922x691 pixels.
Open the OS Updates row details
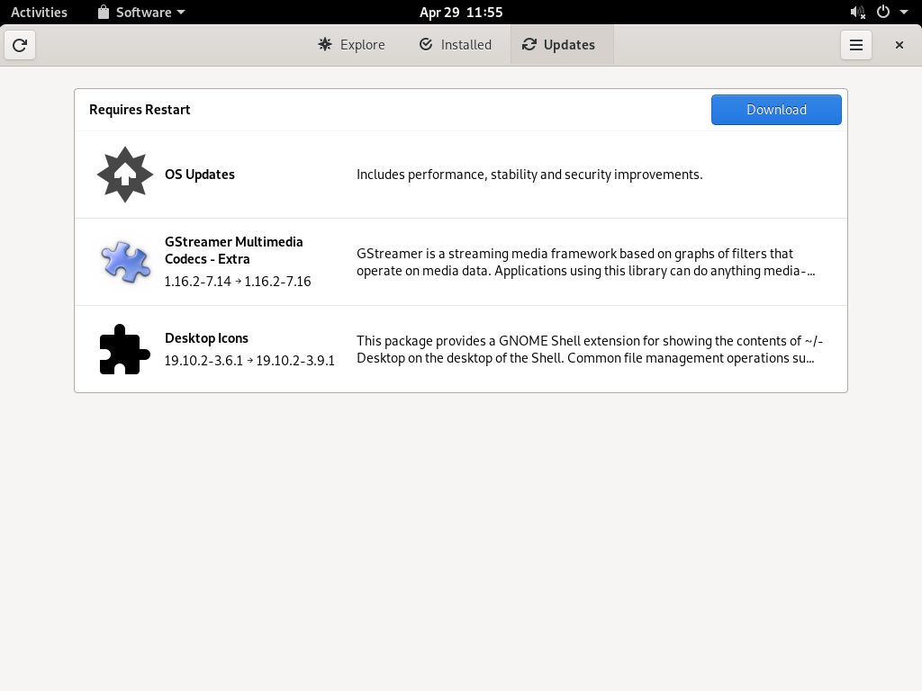[x=461, y=175]
